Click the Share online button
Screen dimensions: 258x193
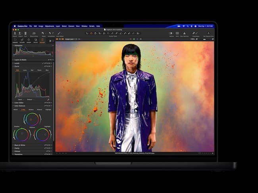point(34,34)
